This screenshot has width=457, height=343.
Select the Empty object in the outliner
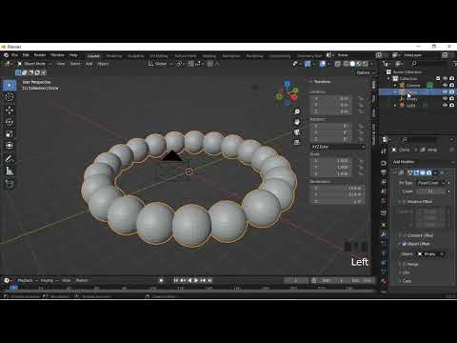point(411,98)
